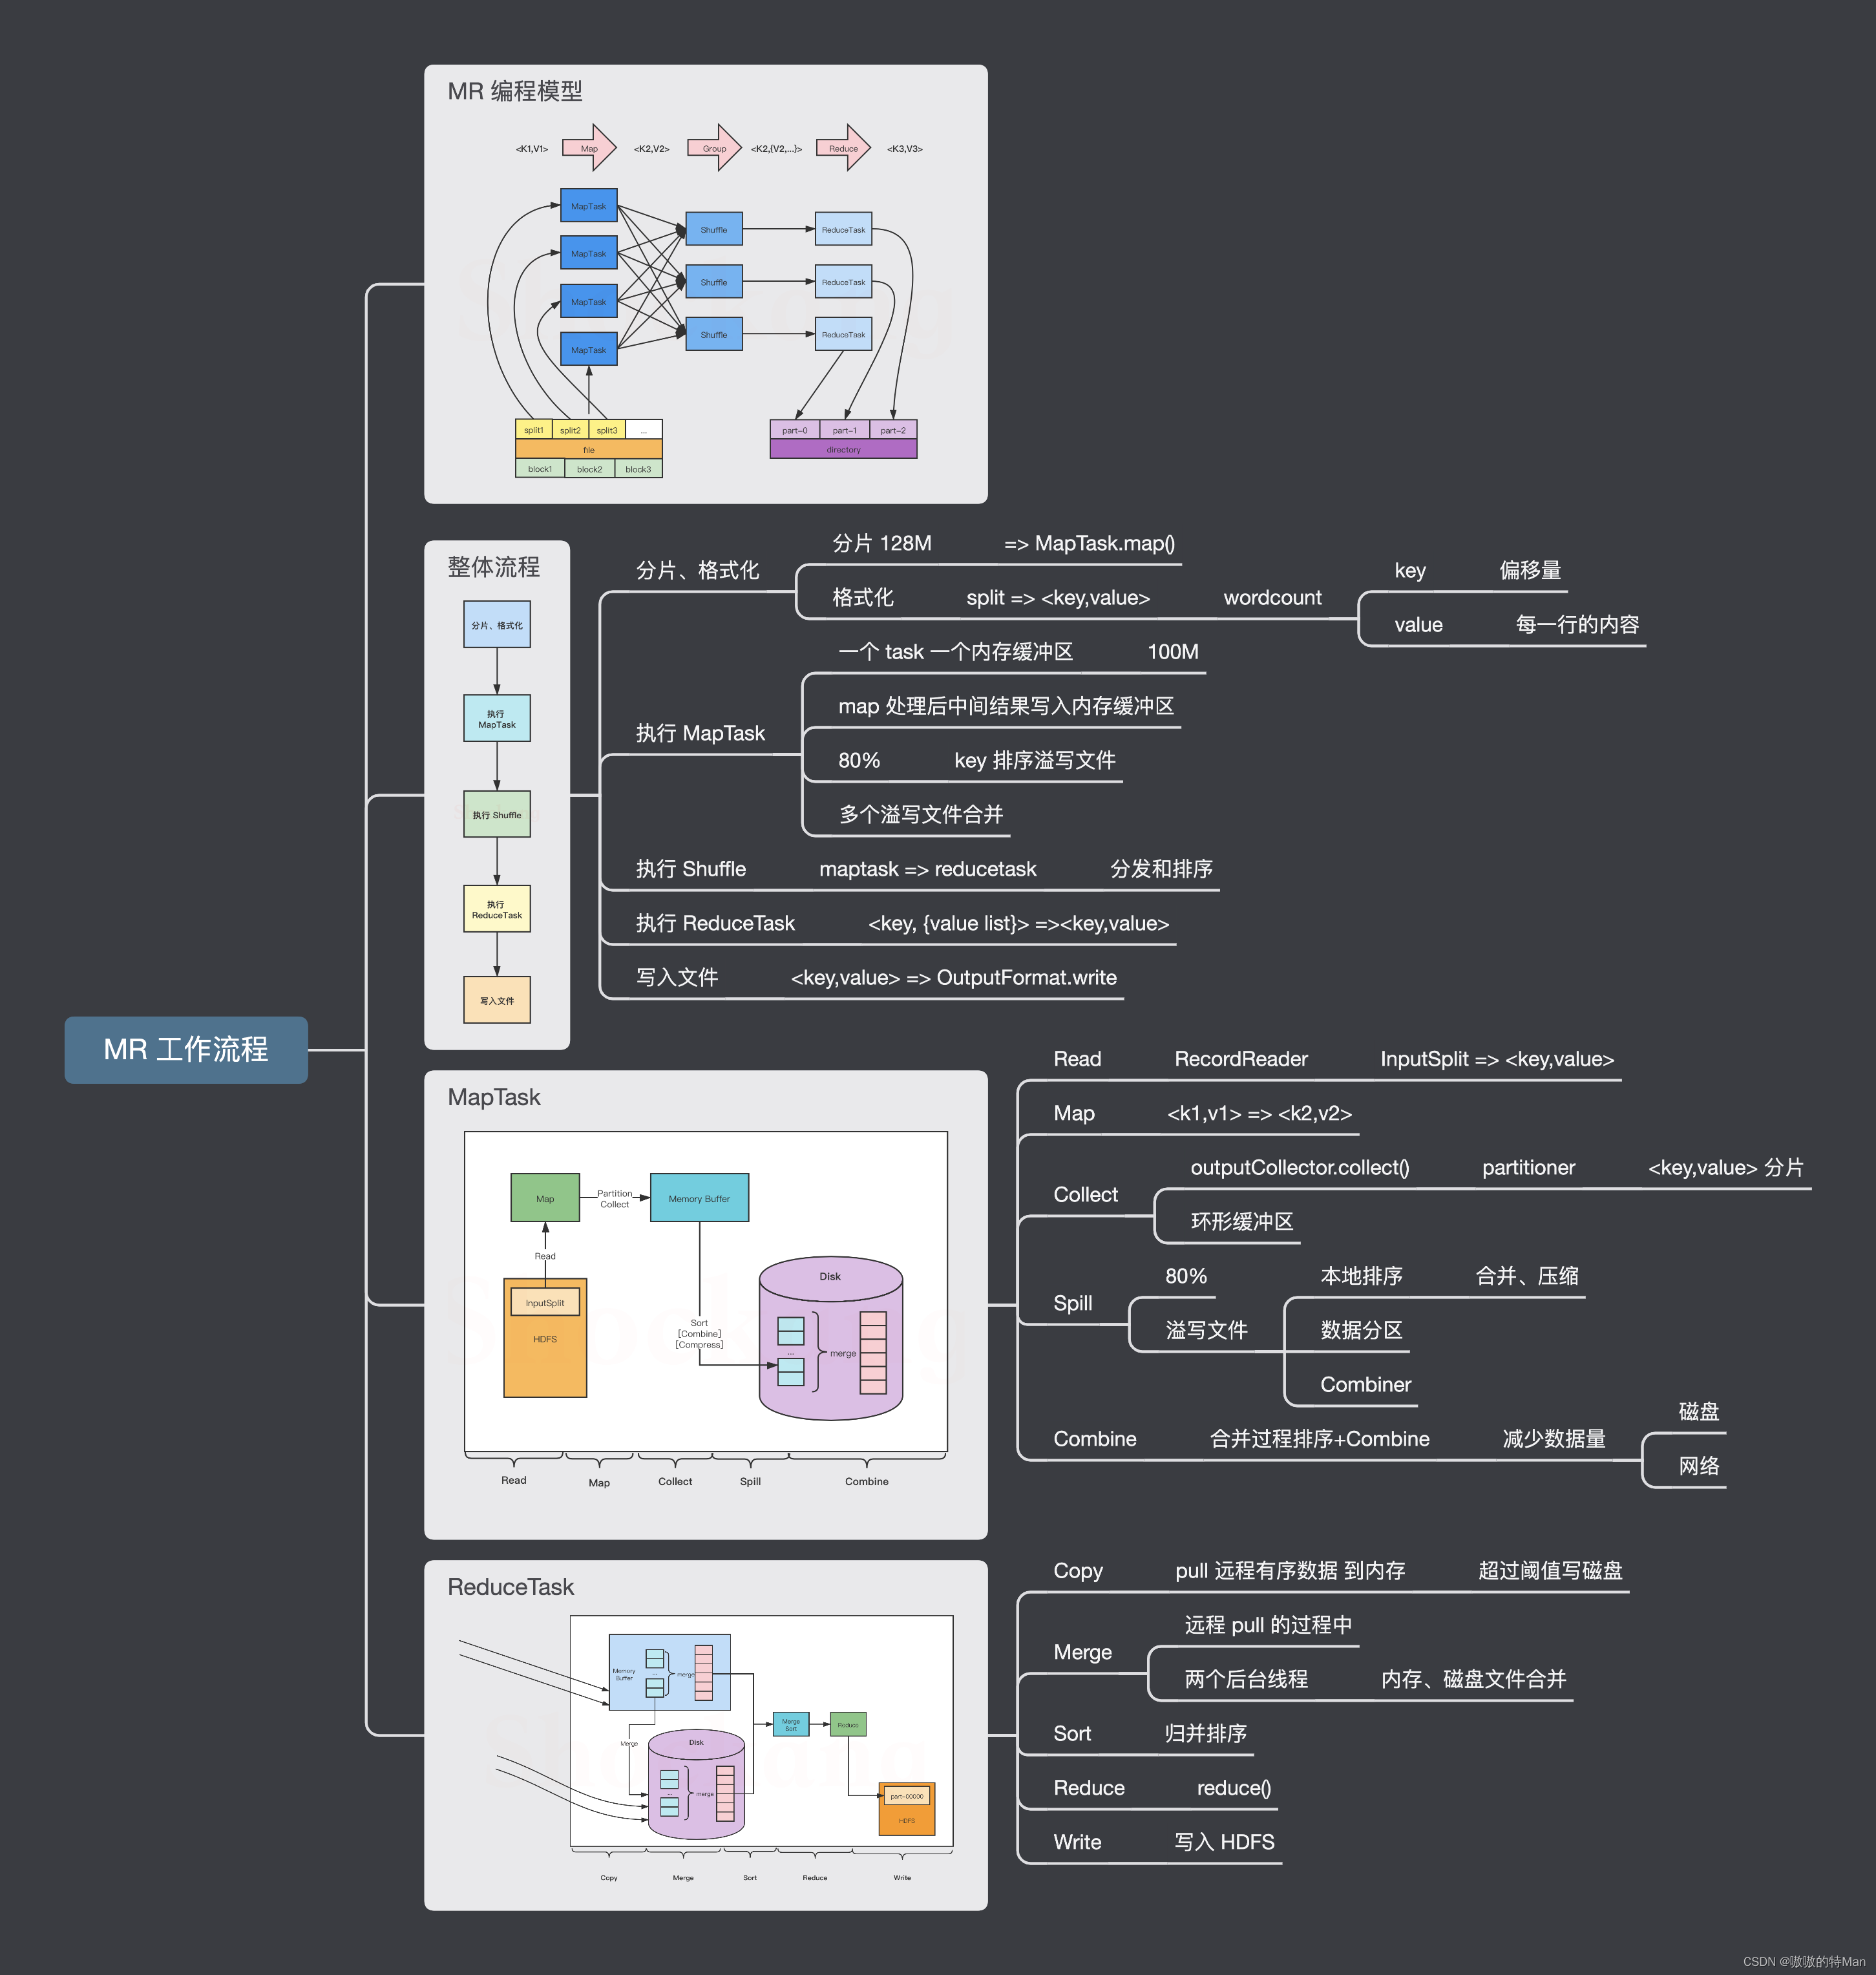Click the pink Reduce arrow shape
The height and width of the screenshot is (1975, 1876).
tap(843, 148)
